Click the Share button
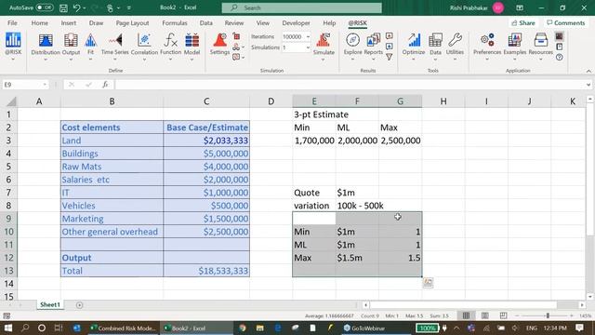The image size is (595, 335). [522, 22]
